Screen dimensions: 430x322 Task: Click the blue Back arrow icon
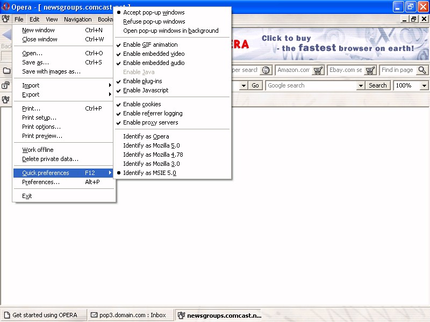pos(6,35)
